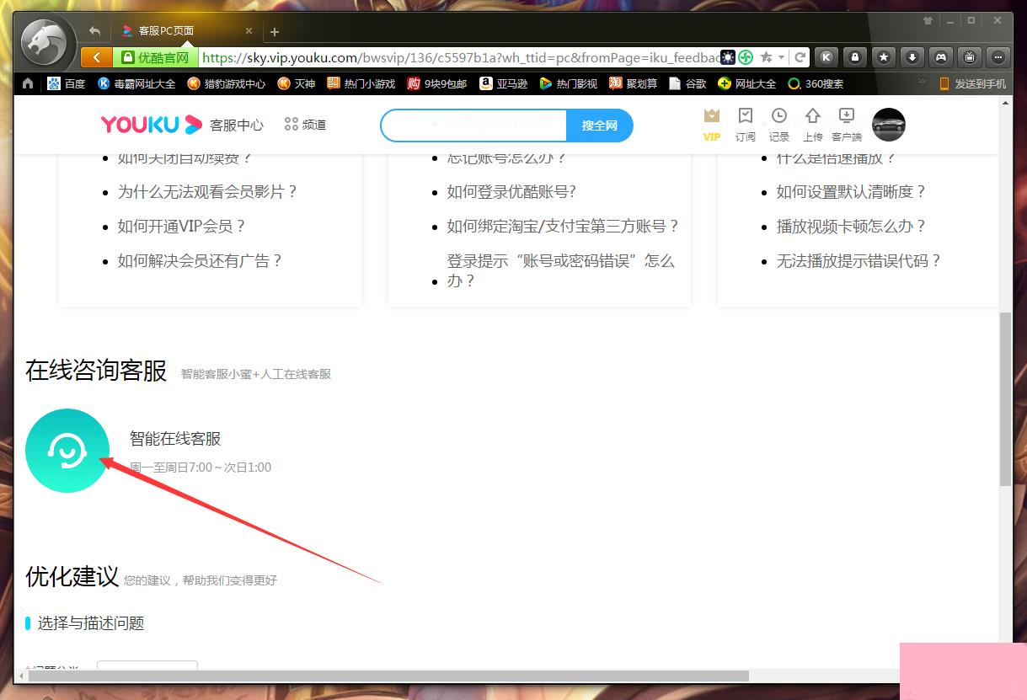The height and width of the screenshot is (700, 1027).
Task: Click the home icon in bookmarks bar
Action: [x=28, y=83]
